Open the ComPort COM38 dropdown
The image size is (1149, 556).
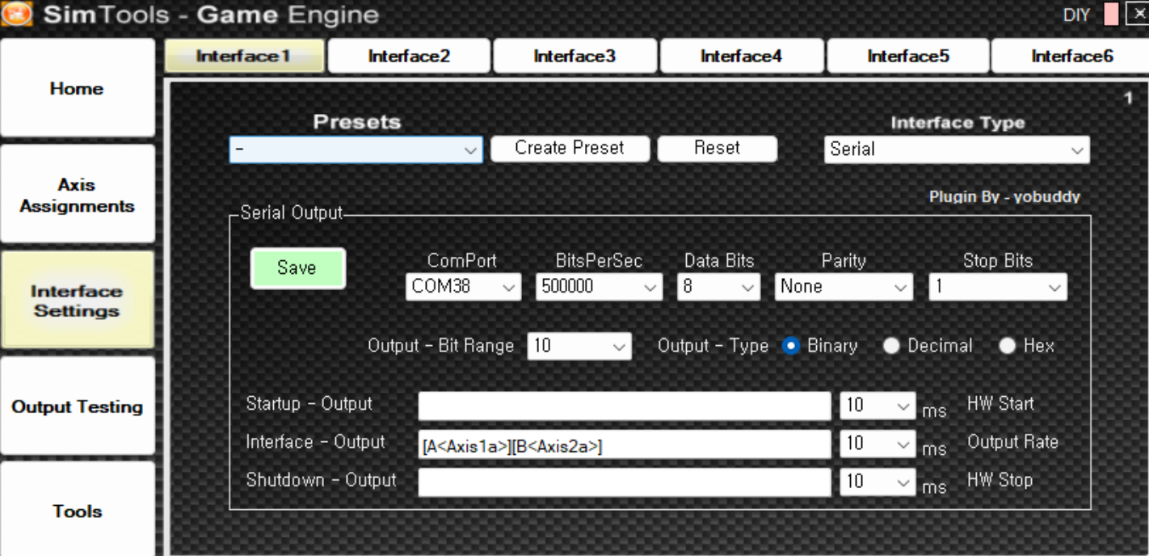[463, 286]
